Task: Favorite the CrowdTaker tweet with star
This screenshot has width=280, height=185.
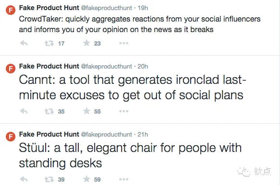Action: point(86,43)
